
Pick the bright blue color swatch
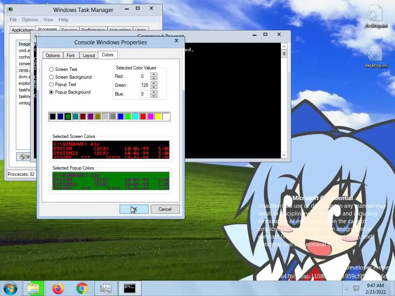120,116
